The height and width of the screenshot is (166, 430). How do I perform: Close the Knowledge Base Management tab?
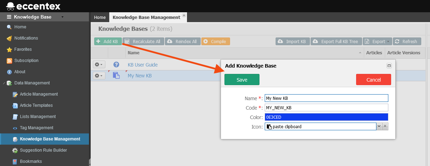[x=184, y=16]
